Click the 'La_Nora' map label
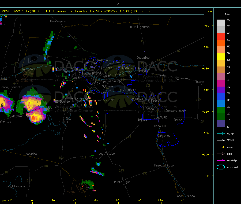 (x=107, y=68)
